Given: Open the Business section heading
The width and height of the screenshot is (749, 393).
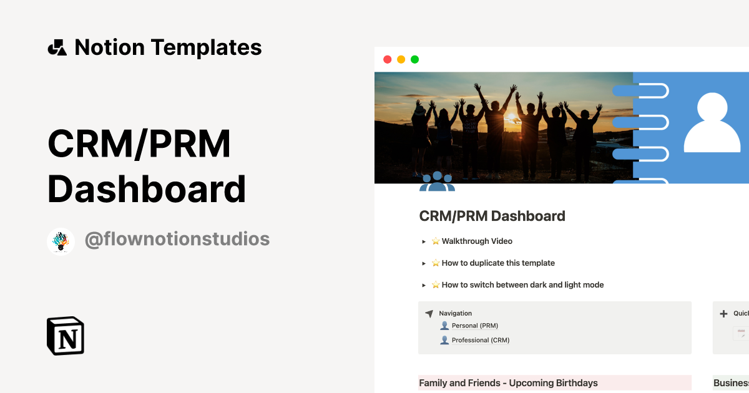Looking at the screenshot, I should pyautogui.click(x=730, y=382).
